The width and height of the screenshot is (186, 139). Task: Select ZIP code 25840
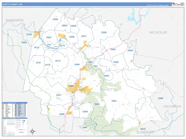tap(77, 64)
